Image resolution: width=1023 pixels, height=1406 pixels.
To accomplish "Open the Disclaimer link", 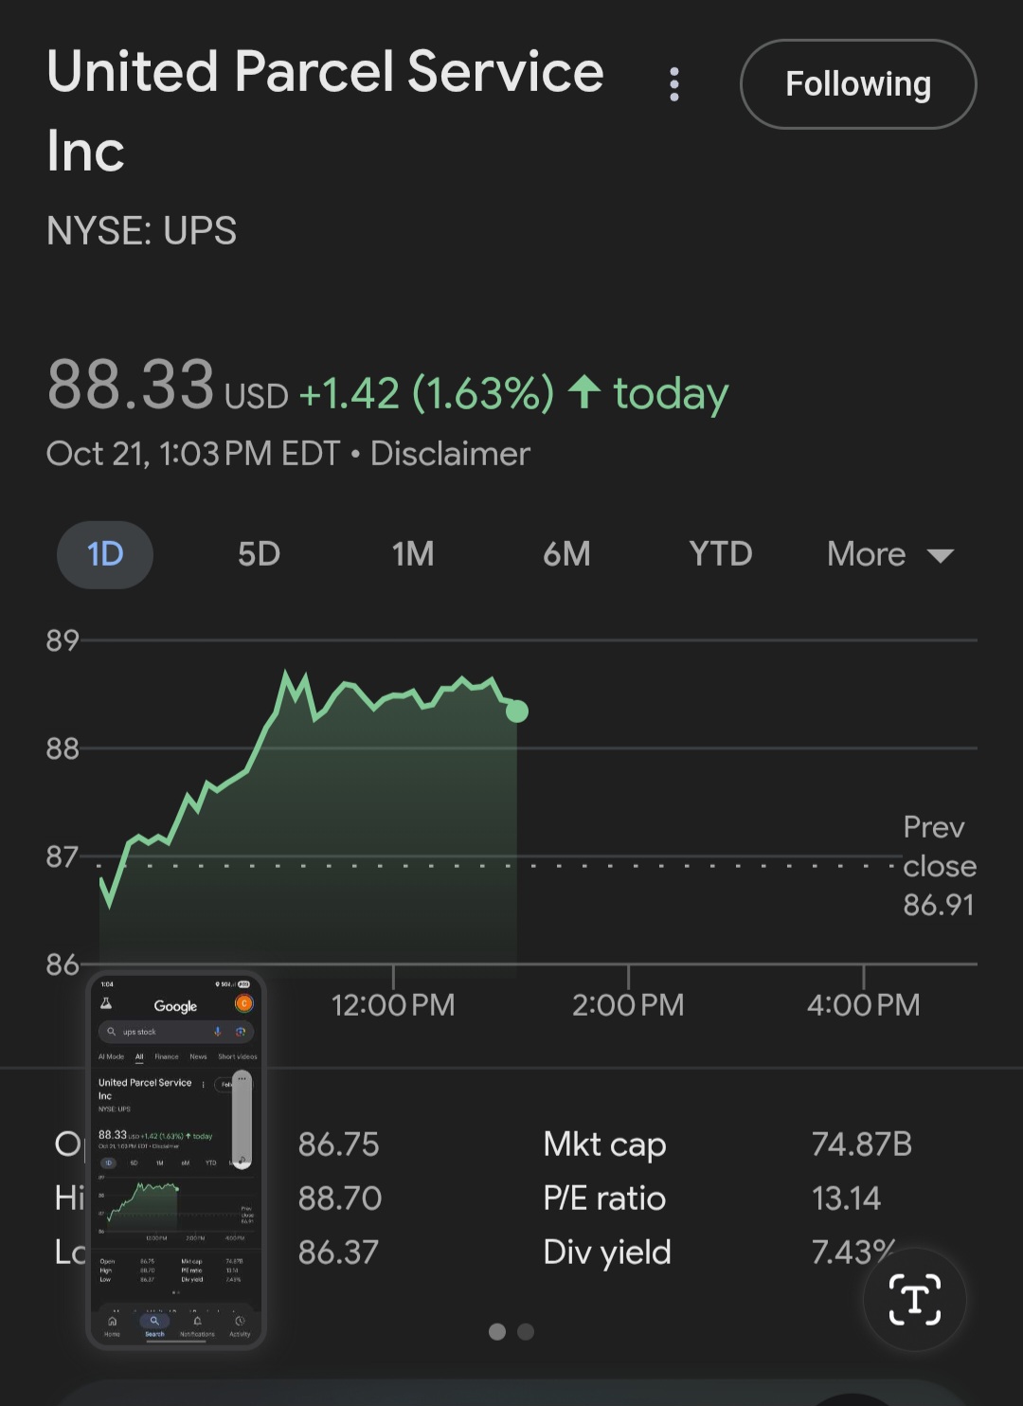I will [450, 454].
